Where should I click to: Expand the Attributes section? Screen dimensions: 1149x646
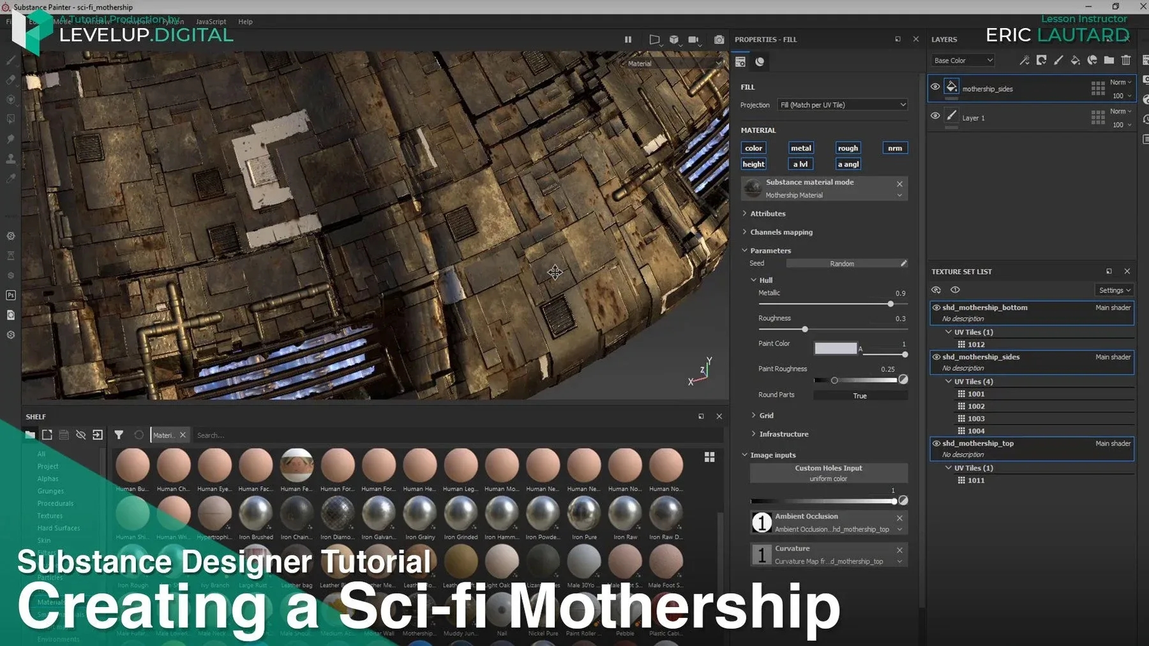pos(767,214)
